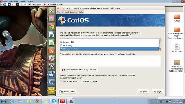This screenshot has width=185, height=104.
Task: Click scroll-up arrow of task list
Action: click(x=160, y=40)
